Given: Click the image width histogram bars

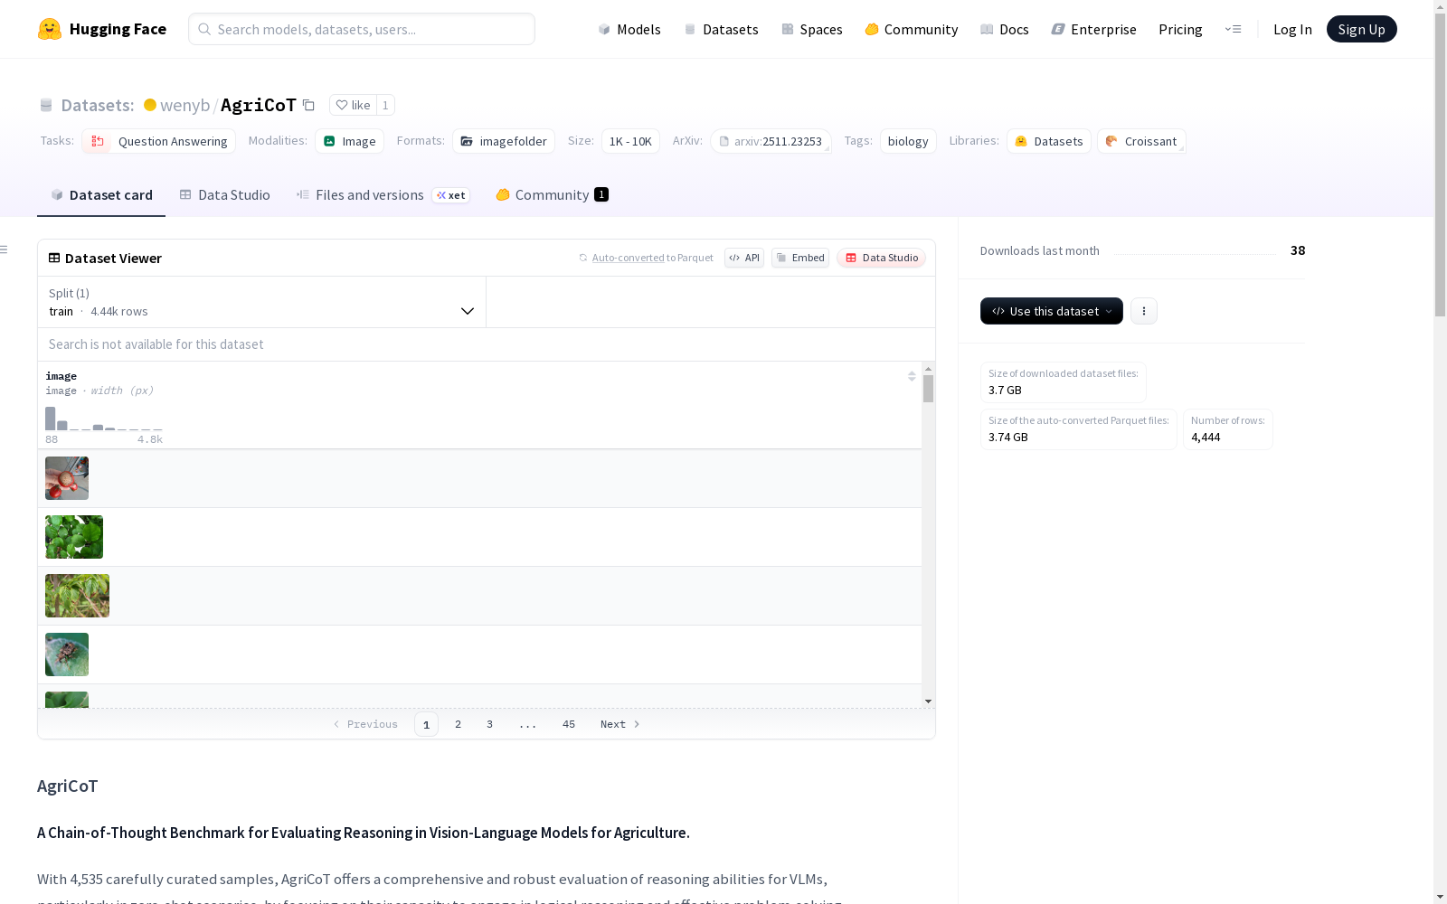Looking at the screenshot, I should click(104, 419).
